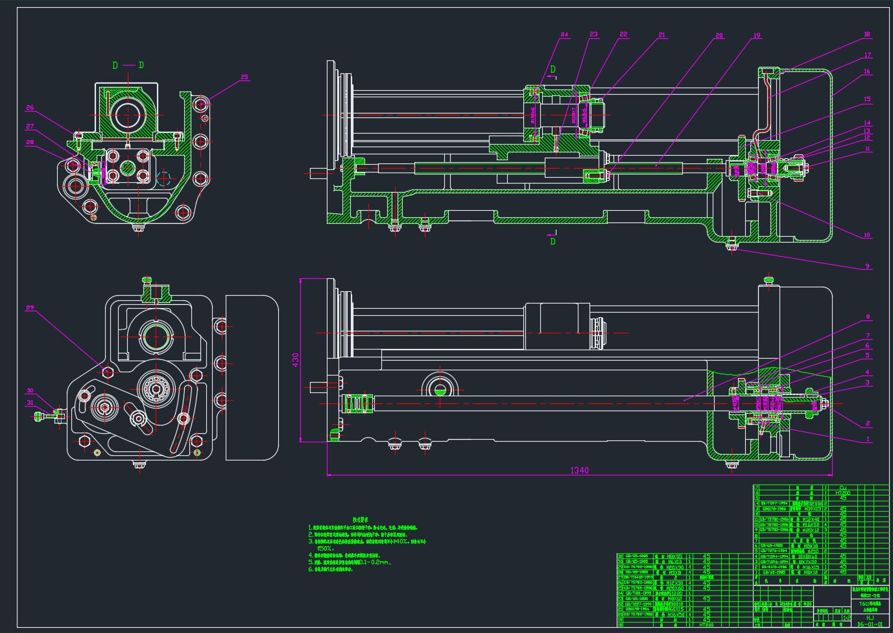Viewport: 893px width, 633px height.
Task: Select part callout number 24
Action: (564, 34)
